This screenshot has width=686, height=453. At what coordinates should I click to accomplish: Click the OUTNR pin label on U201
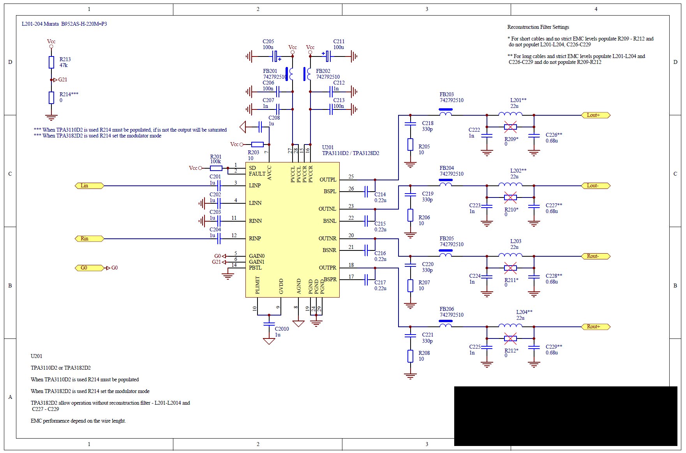pyautogui.click(x=328, y=239)
